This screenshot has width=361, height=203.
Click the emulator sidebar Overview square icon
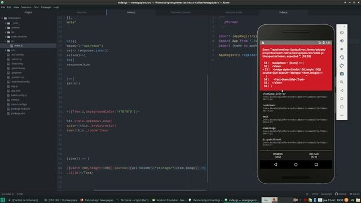[x=342, y=107]
